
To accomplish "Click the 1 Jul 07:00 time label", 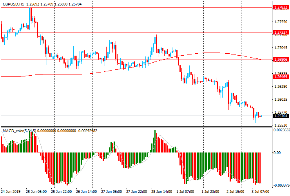I will (x=185, y=191).
